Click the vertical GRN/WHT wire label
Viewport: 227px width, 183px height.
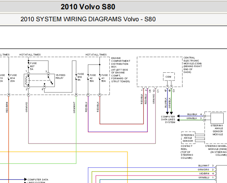coord(74,107)
